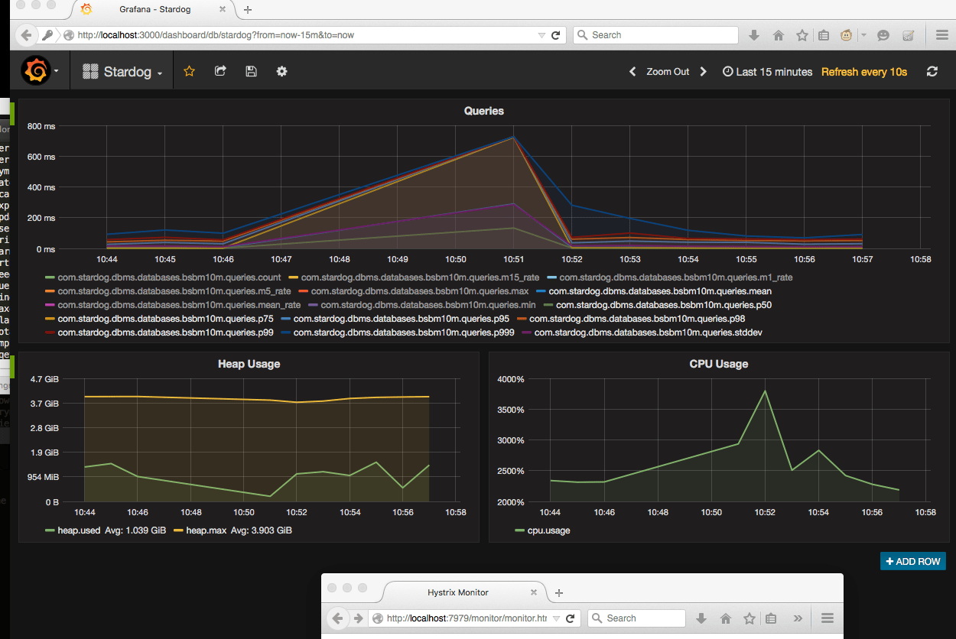Click the Zoom Out time button
Screen dimensions: 956x639
668,72
